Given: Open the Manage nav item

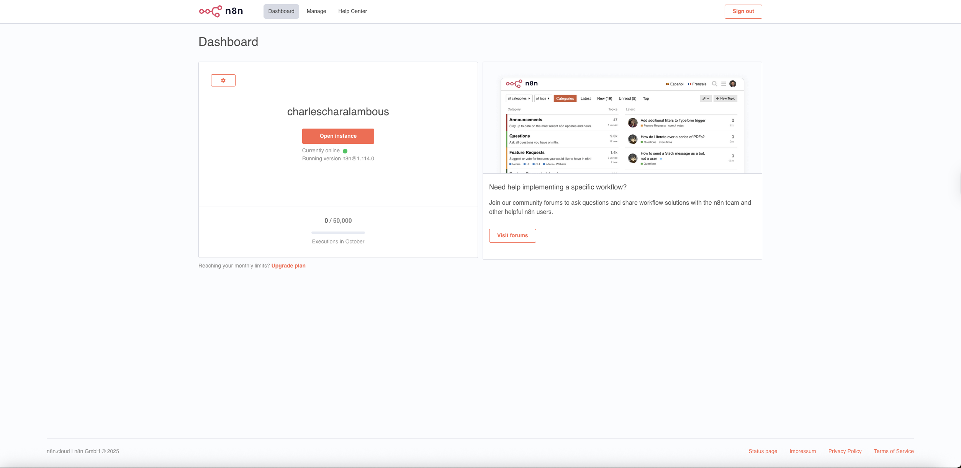Looking at the screenshot, I should pyautogui.click(x=316, y=11).
